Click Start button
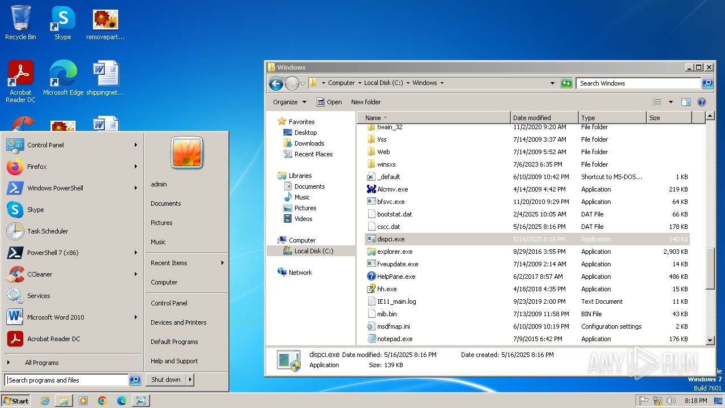725x408 pixels. (16, 401)
